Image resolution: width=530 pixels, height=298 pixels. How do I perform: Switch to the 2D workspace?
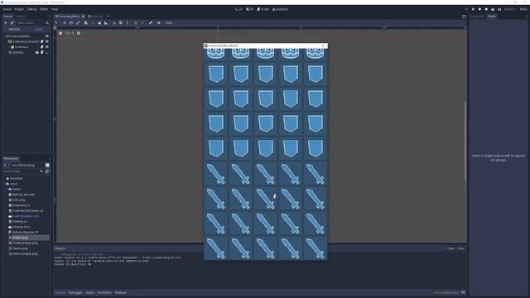pos(238,9)
